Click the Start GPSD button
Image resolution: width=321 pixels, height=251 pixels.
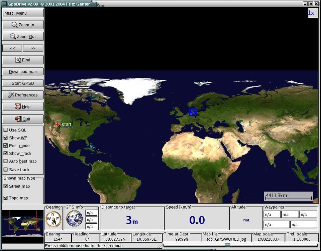point(23,83)
